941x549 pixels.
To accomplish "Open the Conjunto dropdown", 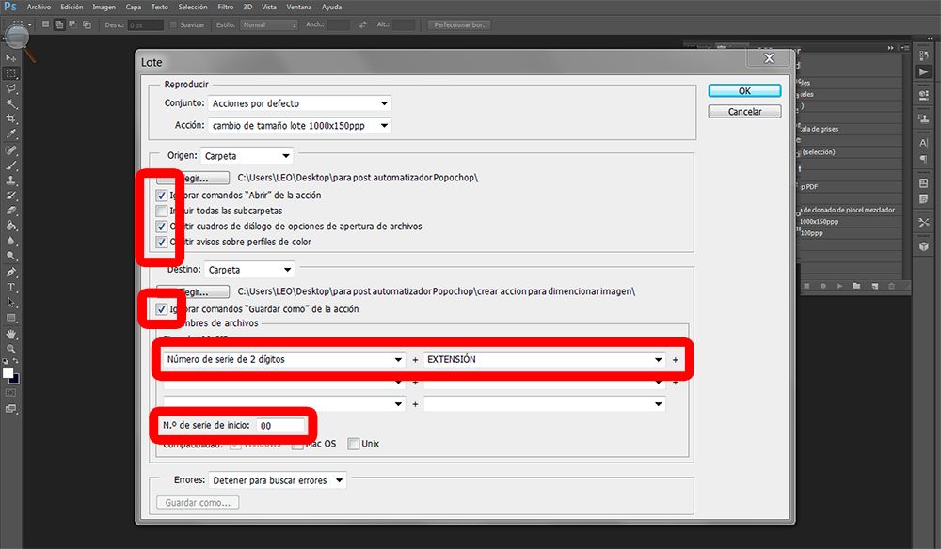I will [x=299, y=103].
